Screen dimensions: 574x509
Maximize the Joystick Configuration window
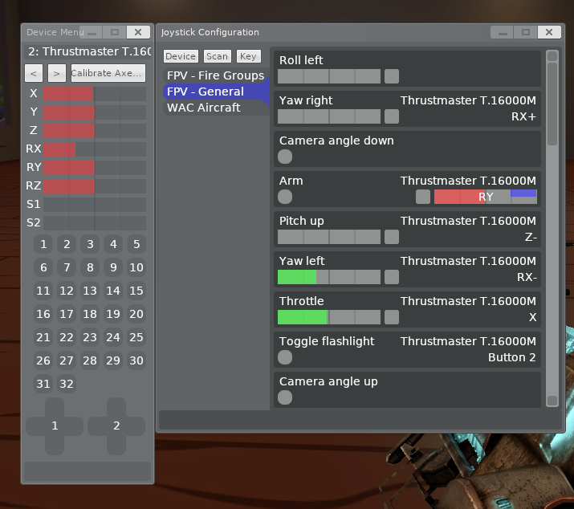526,32
